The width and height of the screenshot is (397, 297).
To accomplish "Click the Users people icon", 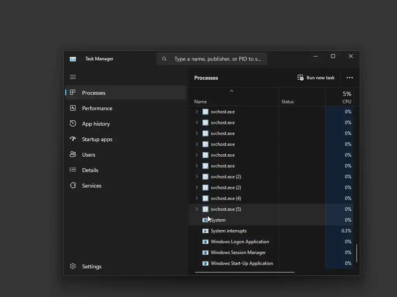I will pos(73,155).
